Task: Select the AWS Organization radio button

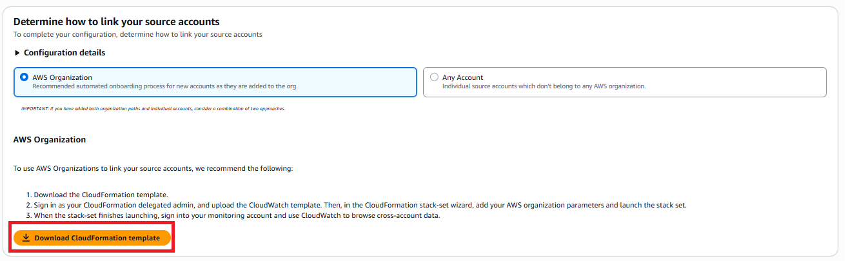Action: [24, 77]
